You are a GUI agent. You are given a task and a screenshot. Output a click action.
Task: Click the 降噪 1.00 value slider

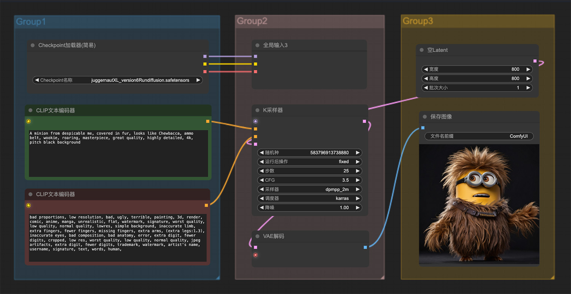point(309,208)
